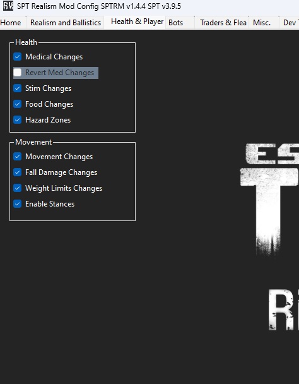This screenshot has width=299, height=384.
Task: Toggle Fall Damage Changes checkbox
Action: coord(18,172)
